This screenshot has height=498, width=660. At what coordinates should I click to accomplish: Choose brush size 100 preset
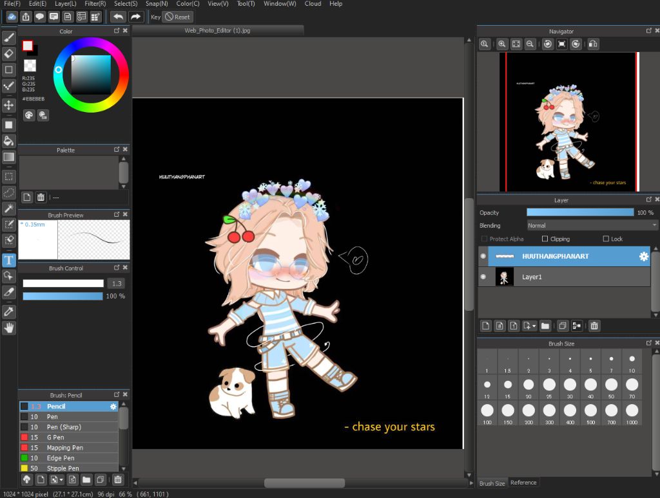487,414
